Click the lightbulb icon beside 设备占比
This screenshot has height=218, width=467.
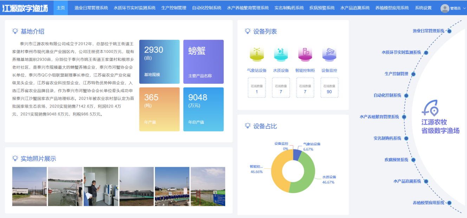click(x=248, y=126)
